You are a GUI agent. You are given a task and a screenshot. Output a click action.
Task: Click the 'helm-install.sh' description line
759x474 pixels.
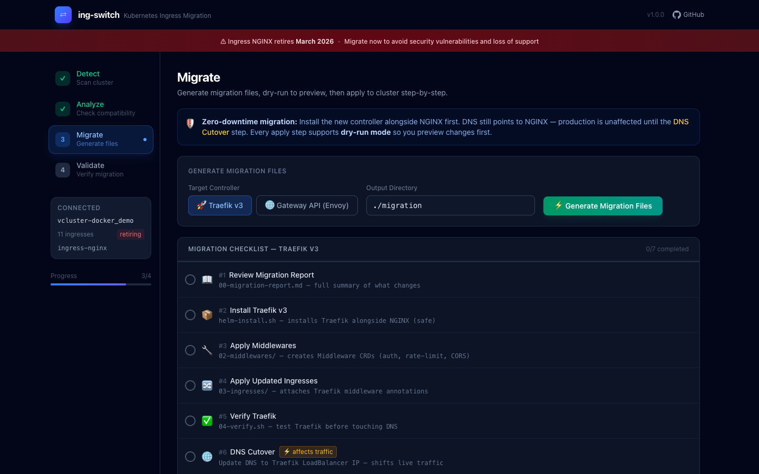(327, 321)
